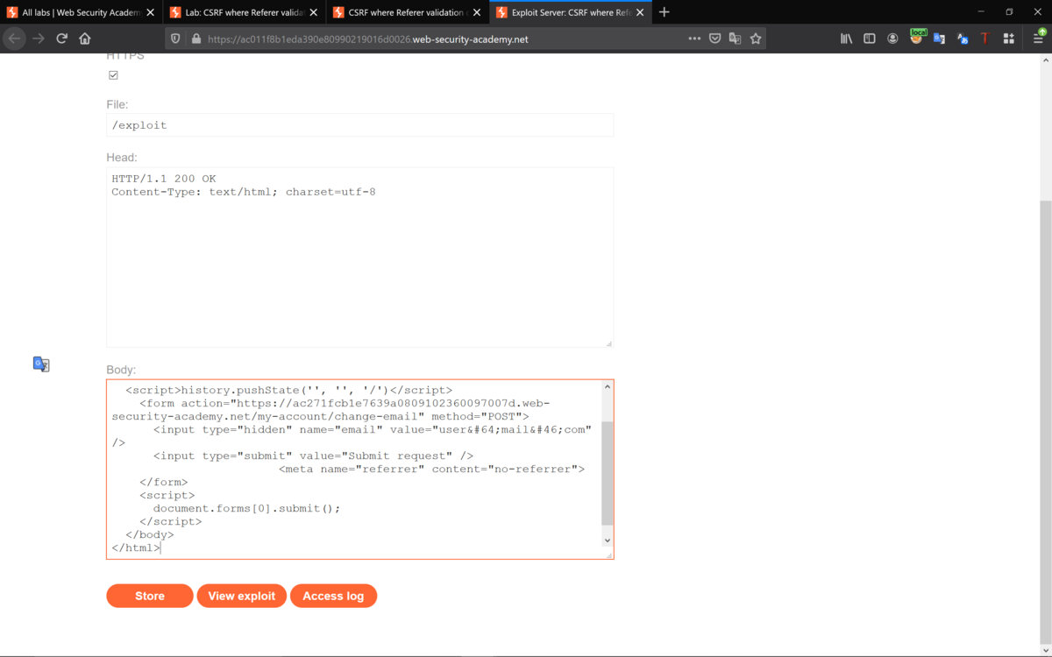The height and width of the screenshot is (657, 1052).
Task: Close the Lab: CSRF where Referer tab
Action: (314, 13)
